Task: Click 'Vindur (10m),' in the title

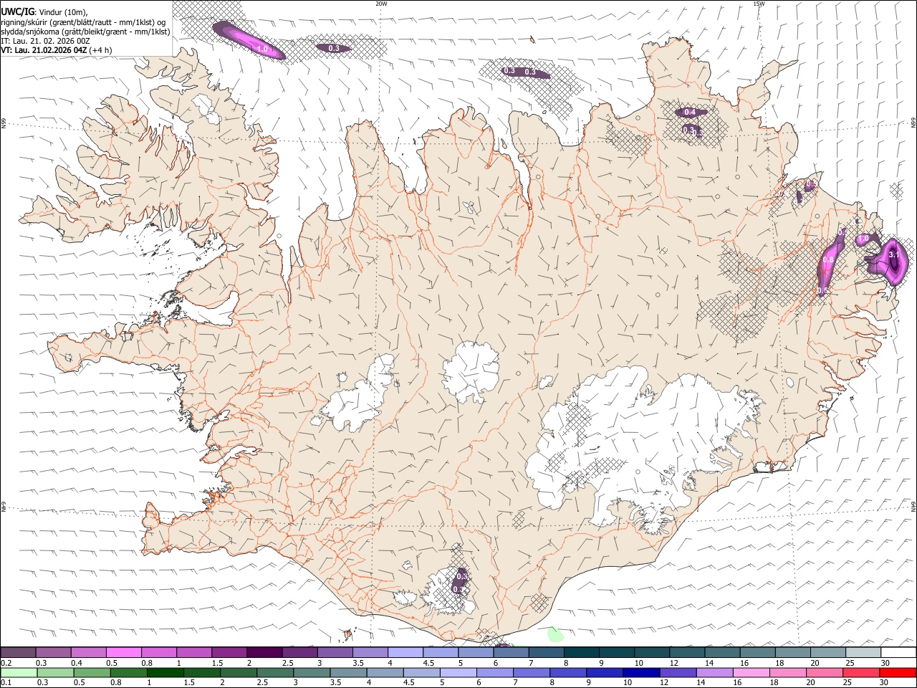Action: click(x=64, y=11)
